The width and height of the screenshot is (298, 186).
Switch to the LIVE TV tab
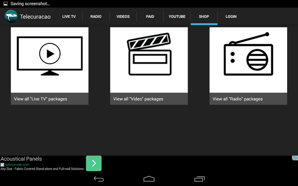(69, 16)
